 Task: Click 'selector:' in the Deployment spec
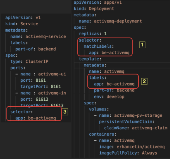(x=90, y=40)
